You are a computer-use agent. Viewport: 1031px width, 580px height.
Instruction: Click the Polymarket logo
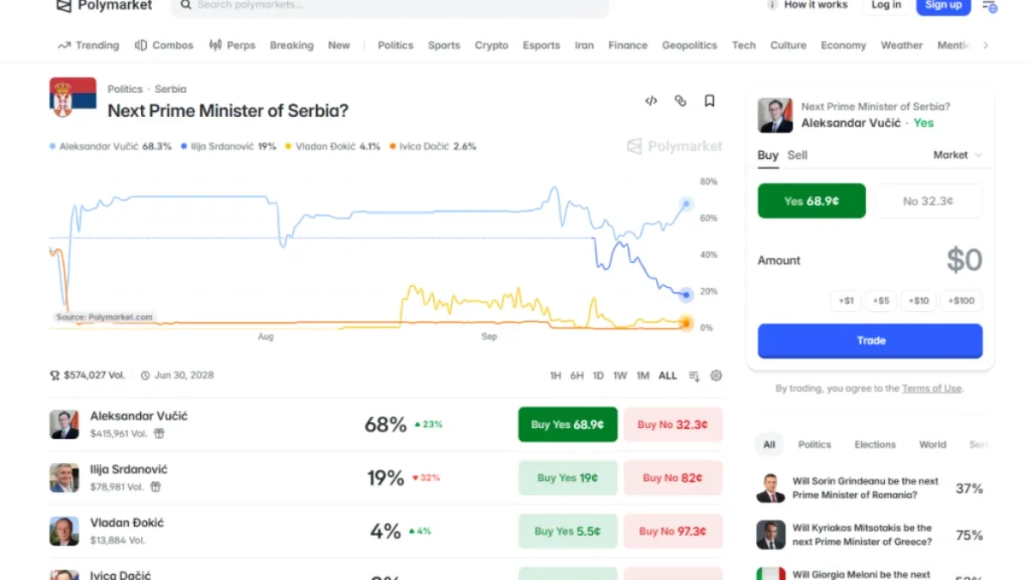(104, 6)
